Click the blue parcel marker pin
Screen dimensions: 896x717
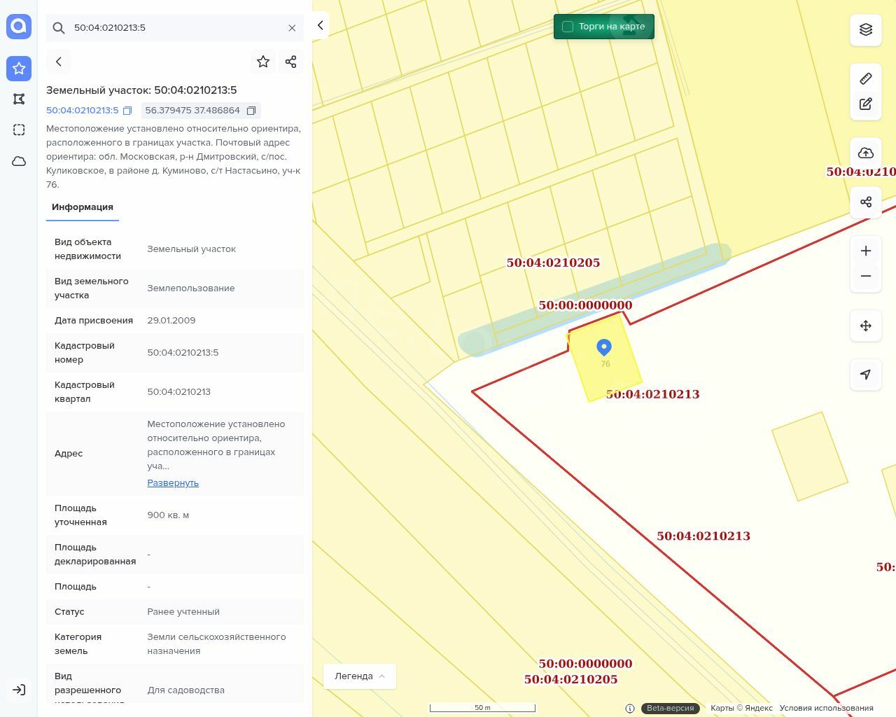[604, 347]
